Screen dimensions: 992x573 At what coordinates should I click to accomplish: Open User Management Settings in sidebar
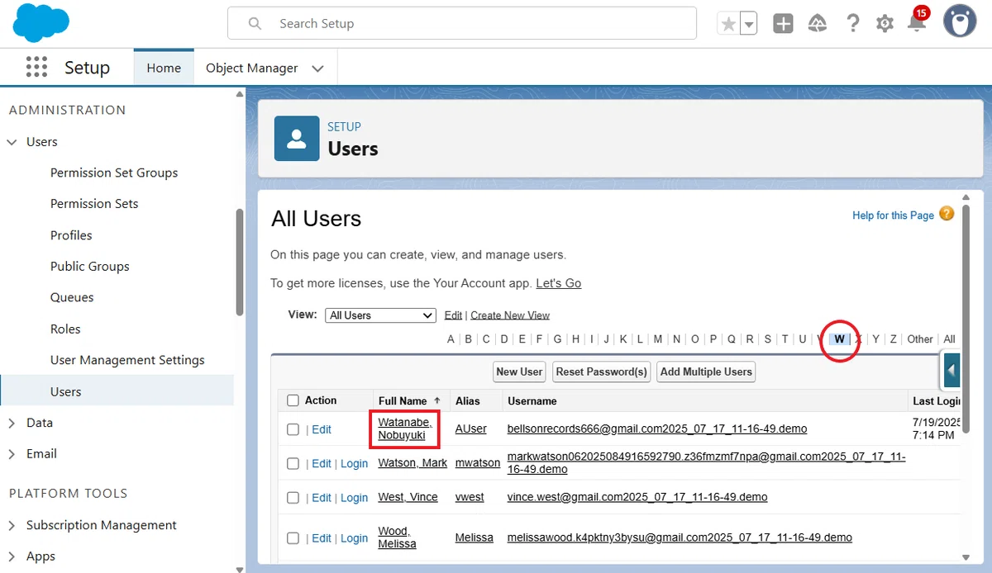click(127, 361)
